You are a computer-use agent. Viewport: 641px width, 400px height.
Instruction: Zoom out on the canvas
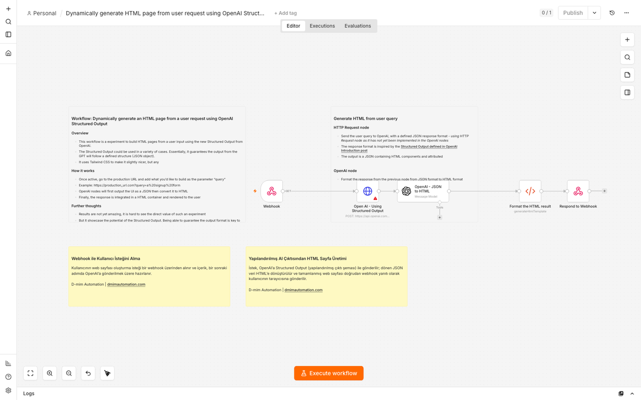69,373
